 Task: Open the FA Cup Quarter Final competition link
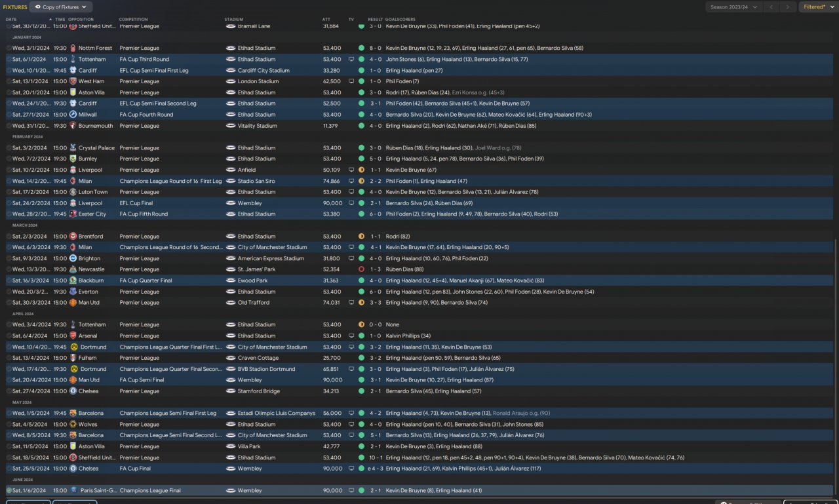tap(146, 281)
